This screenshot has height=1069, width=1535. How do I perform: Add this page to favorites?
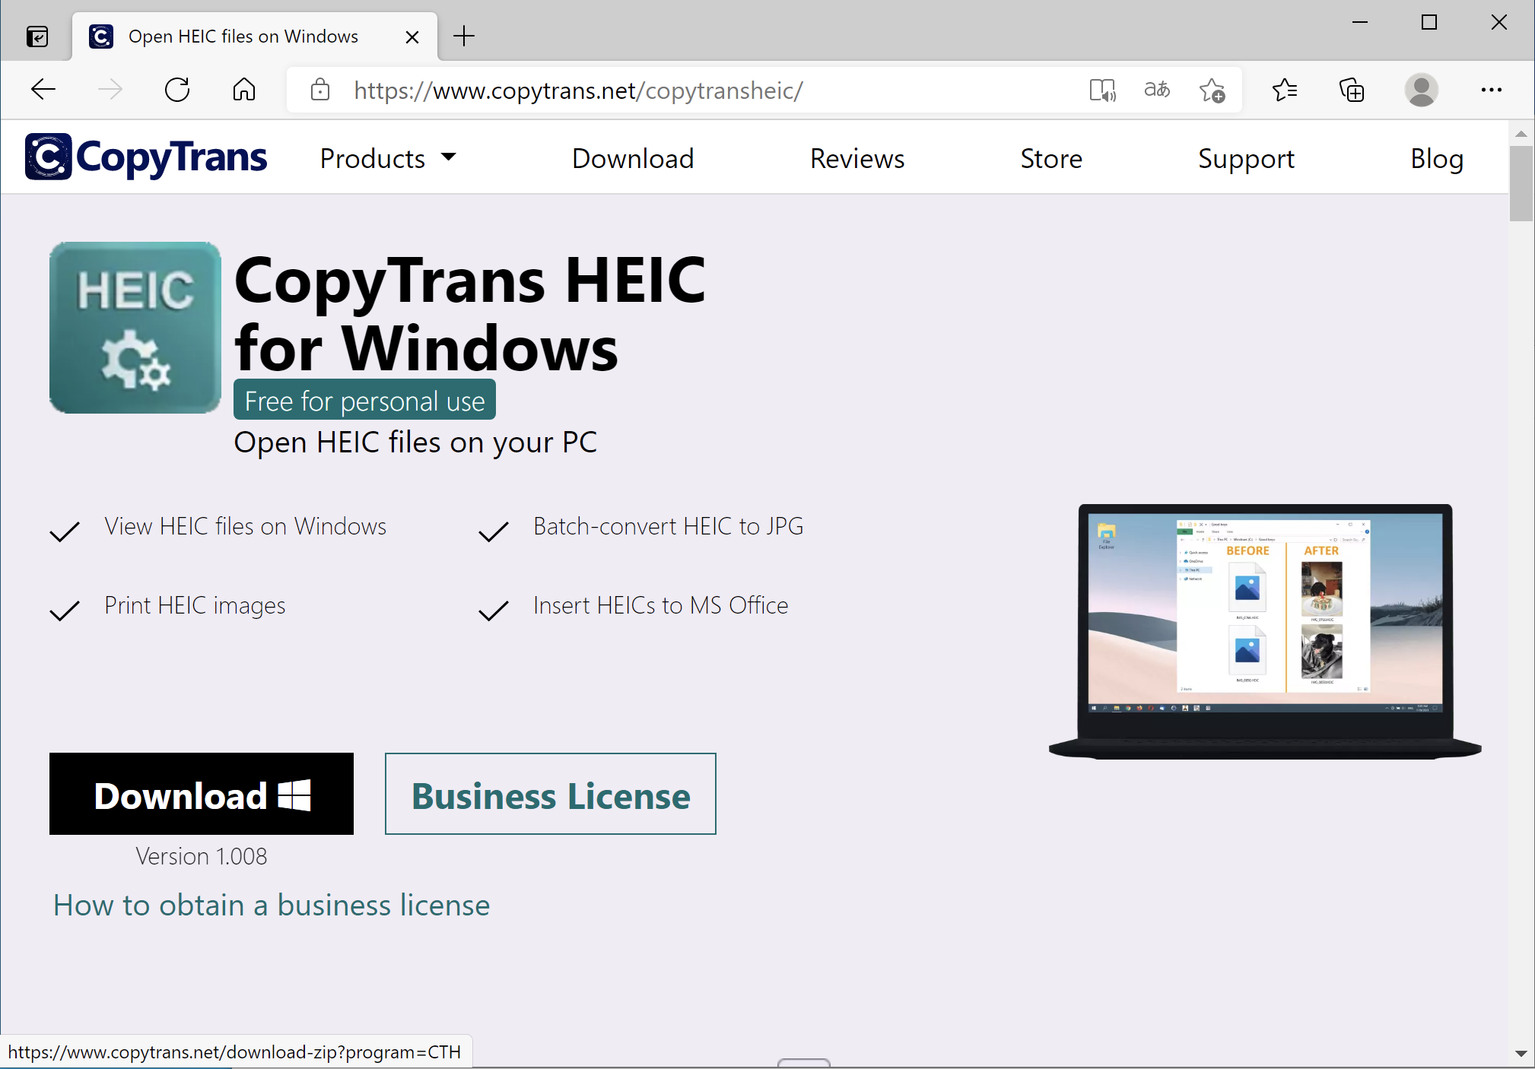click(x=1212, y=90)
